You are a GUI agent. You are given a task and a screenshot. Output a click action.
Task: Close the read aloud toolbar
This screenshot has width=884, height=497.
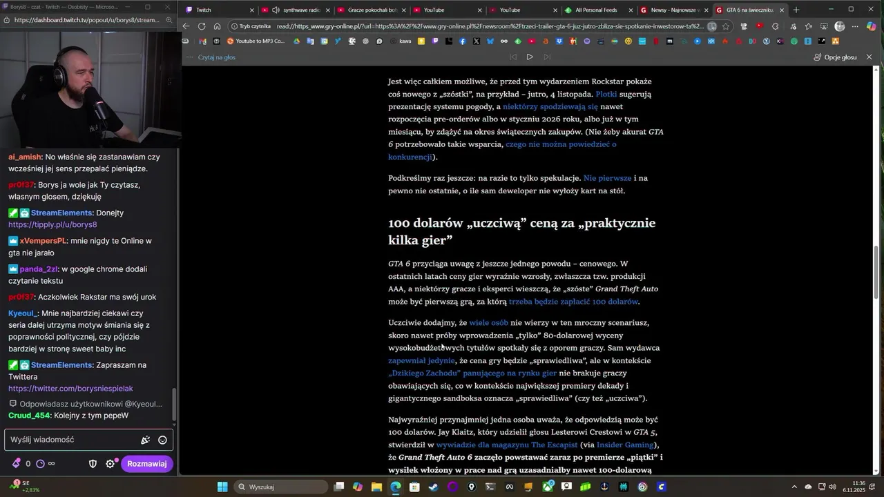tap(869, 57)
